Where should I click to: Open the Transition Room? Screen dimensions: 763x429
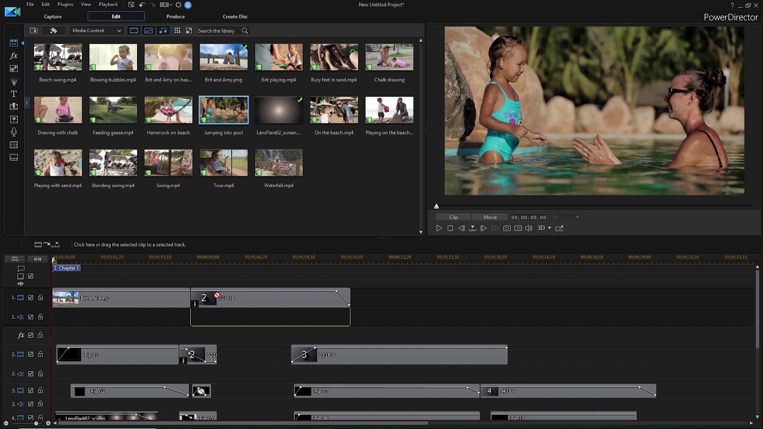[14, 107]
